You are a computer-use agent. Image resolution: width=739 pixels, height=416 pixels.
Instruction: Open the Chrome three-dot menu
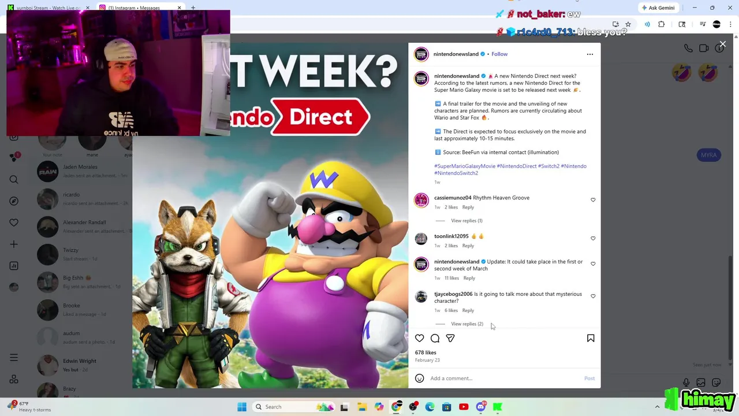tap(730, 24)
